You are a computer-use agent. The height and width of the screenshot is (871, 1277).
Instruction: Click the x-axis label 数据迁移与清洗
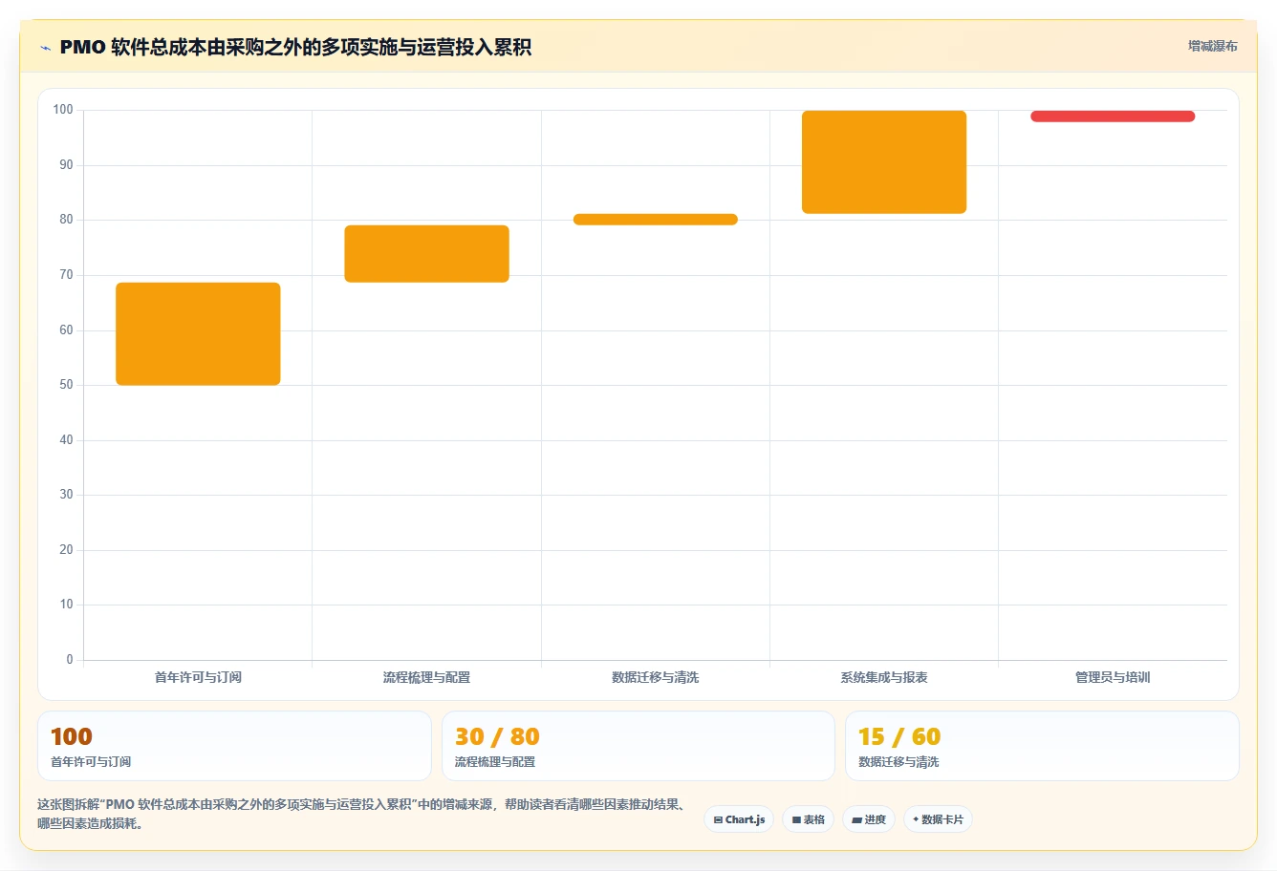tap(655, 677)
